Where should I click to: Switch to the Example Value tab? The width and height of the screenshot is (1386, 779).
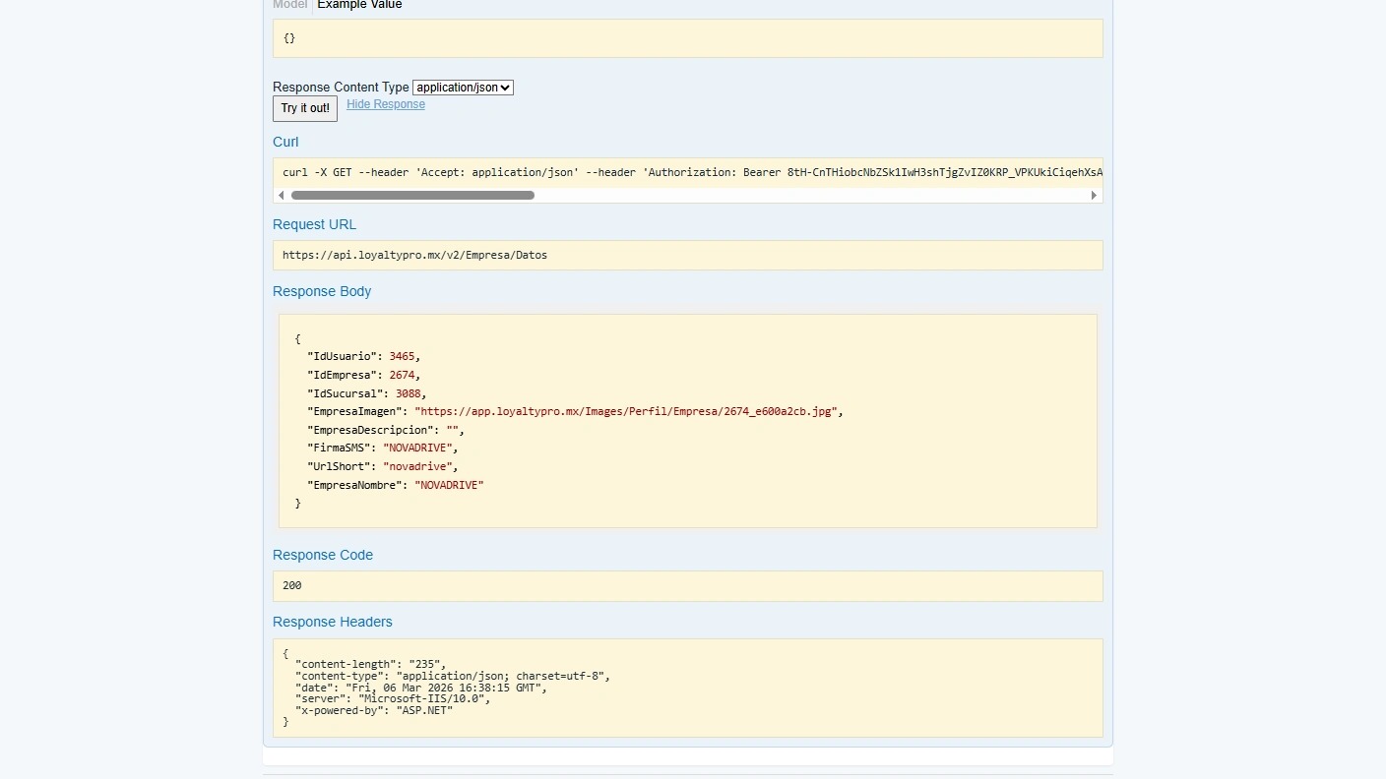359,5
